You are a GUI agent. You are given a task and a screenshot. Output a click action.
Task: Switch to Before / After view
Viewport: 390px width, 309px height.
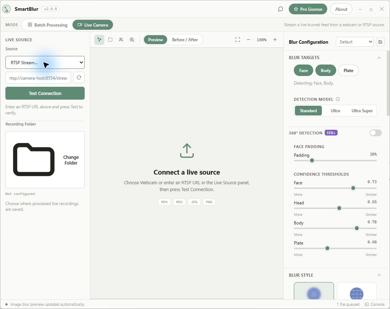click(x=185, y=40)
